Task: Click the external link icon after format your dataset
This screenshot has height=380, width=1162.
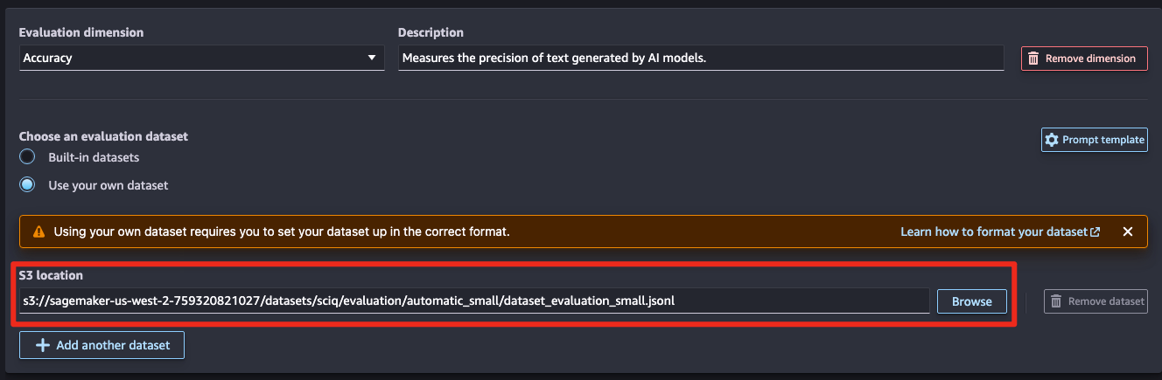Action: tap(1095, 232)
